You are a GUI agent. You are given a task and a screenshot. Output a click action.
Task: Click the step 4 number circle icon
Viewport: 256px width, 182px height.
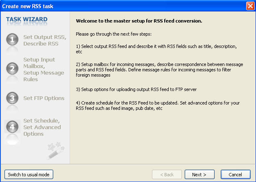[x=12, y=127]
